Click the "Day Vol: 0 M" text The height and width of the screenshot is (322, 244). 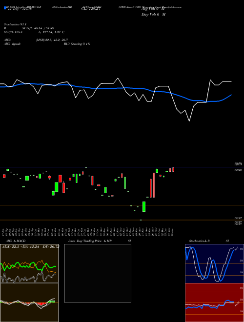(153, 15)
